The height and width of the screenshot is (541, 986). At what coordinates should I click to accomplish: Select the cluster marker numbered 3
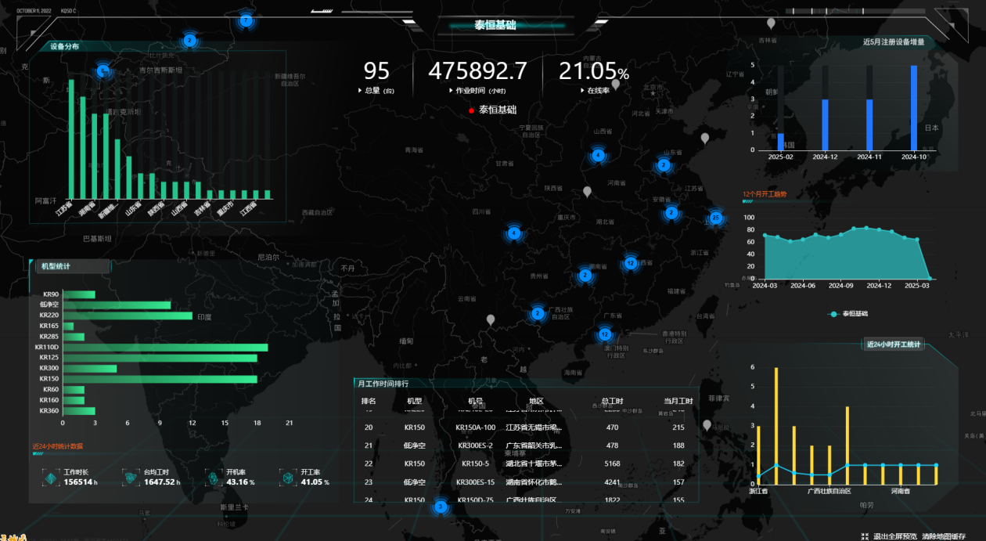(x=441, y=507)
